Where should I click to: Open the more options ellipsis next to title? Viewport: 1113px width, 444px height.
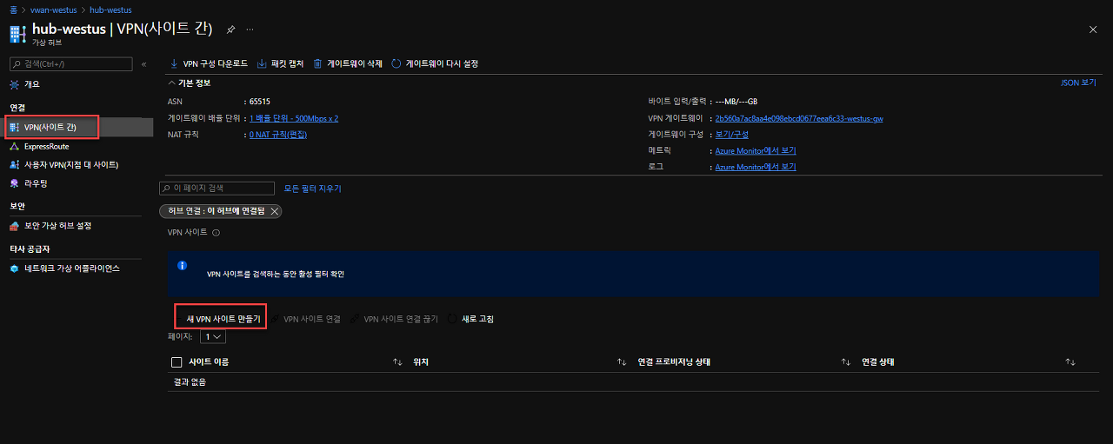250,30
